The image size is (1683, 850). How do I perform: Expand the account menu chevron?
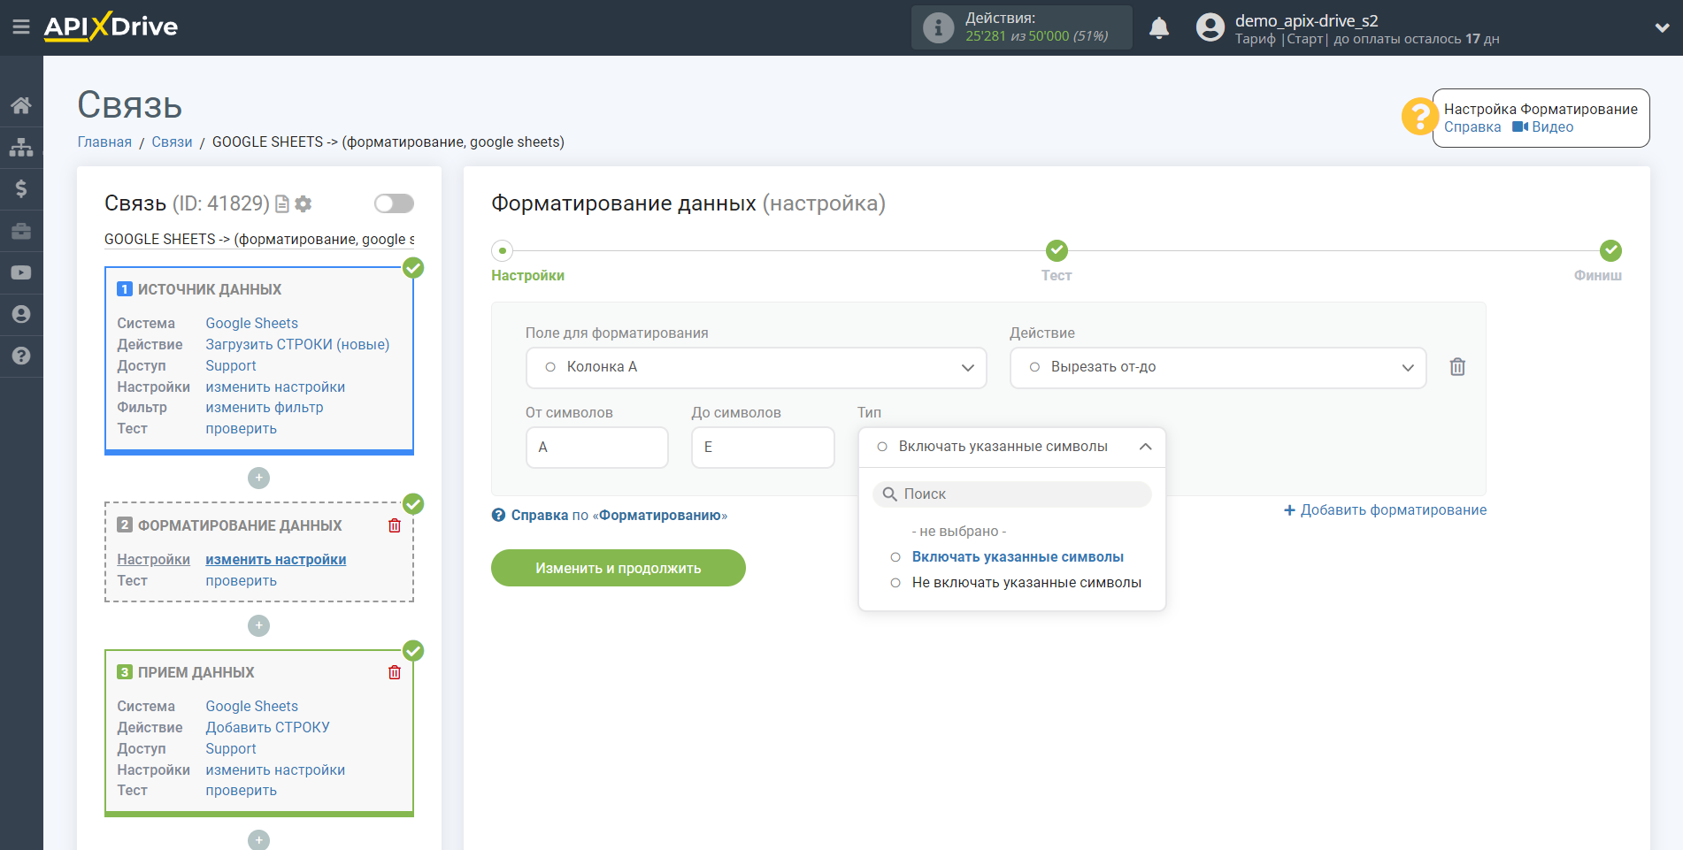click(1662, 27)
